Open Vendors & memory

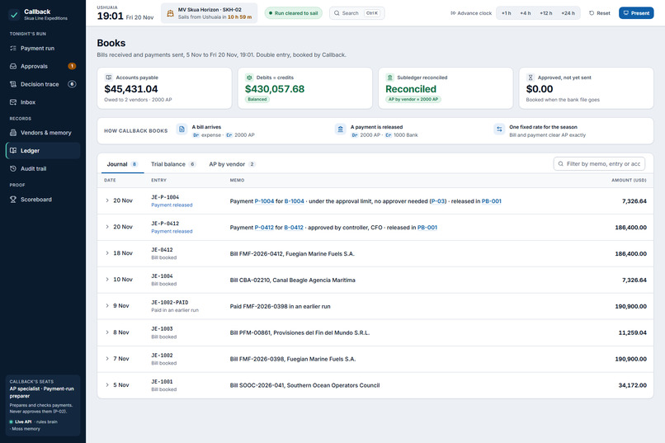pyautogui.click(x=42, y=133)
